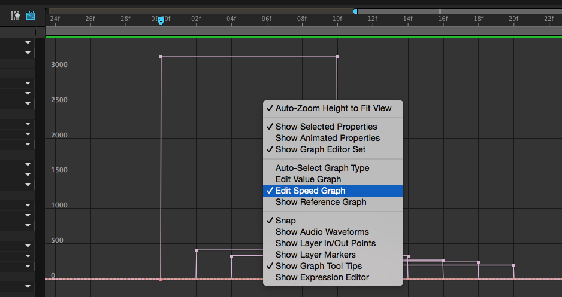Select the keyframe handle at 10f peak
Screen dimensions: 562x297
(x=337, y=56)
